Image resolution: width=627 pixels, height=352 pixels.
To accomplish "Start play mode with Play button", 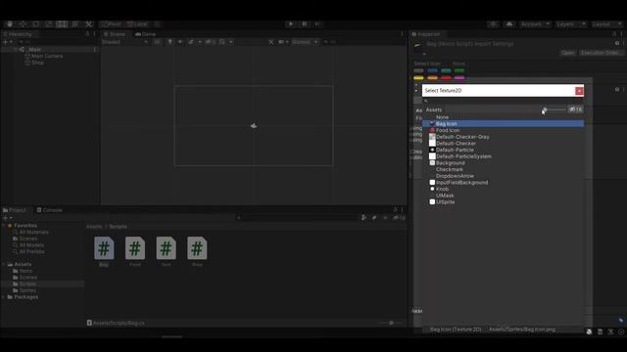I will [291, 23].
